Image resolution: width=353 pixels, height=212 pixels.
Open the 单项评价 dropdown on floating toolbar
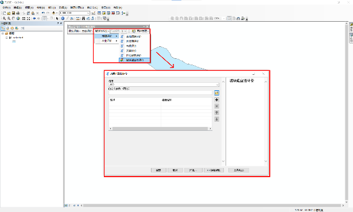[x=87, y=31]
